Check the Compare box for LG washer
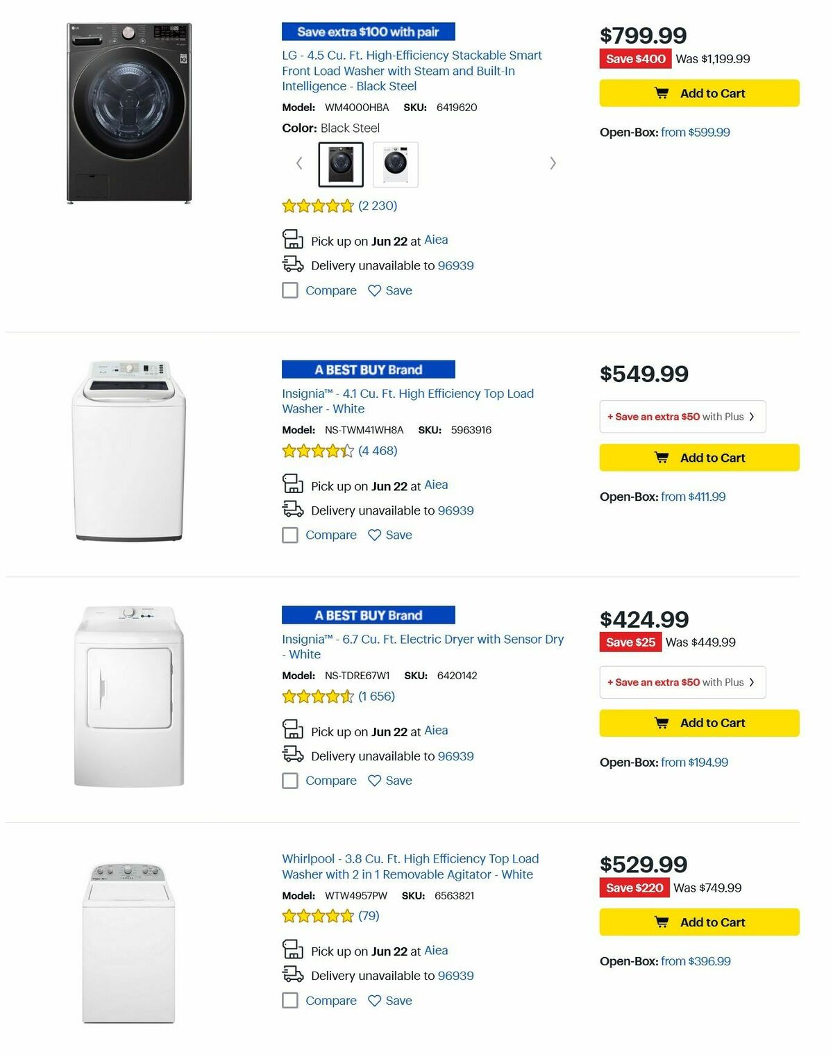This screenshot has width=833, height=1057. click(289, 290)
